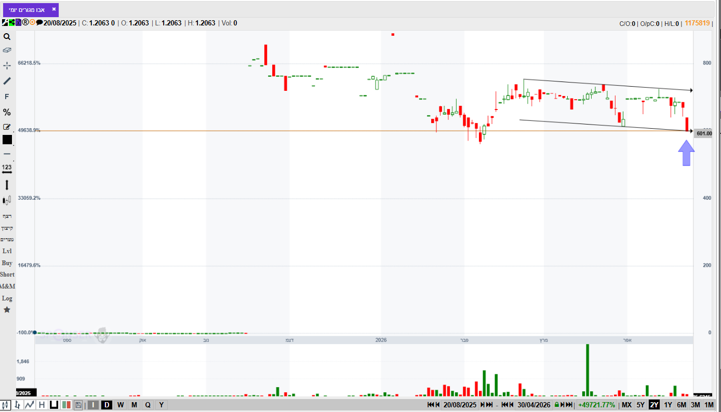721x412 pixels.
Task: Export data with the purple Excel icon
Action: pyautogui.click(x=18, y=23)
